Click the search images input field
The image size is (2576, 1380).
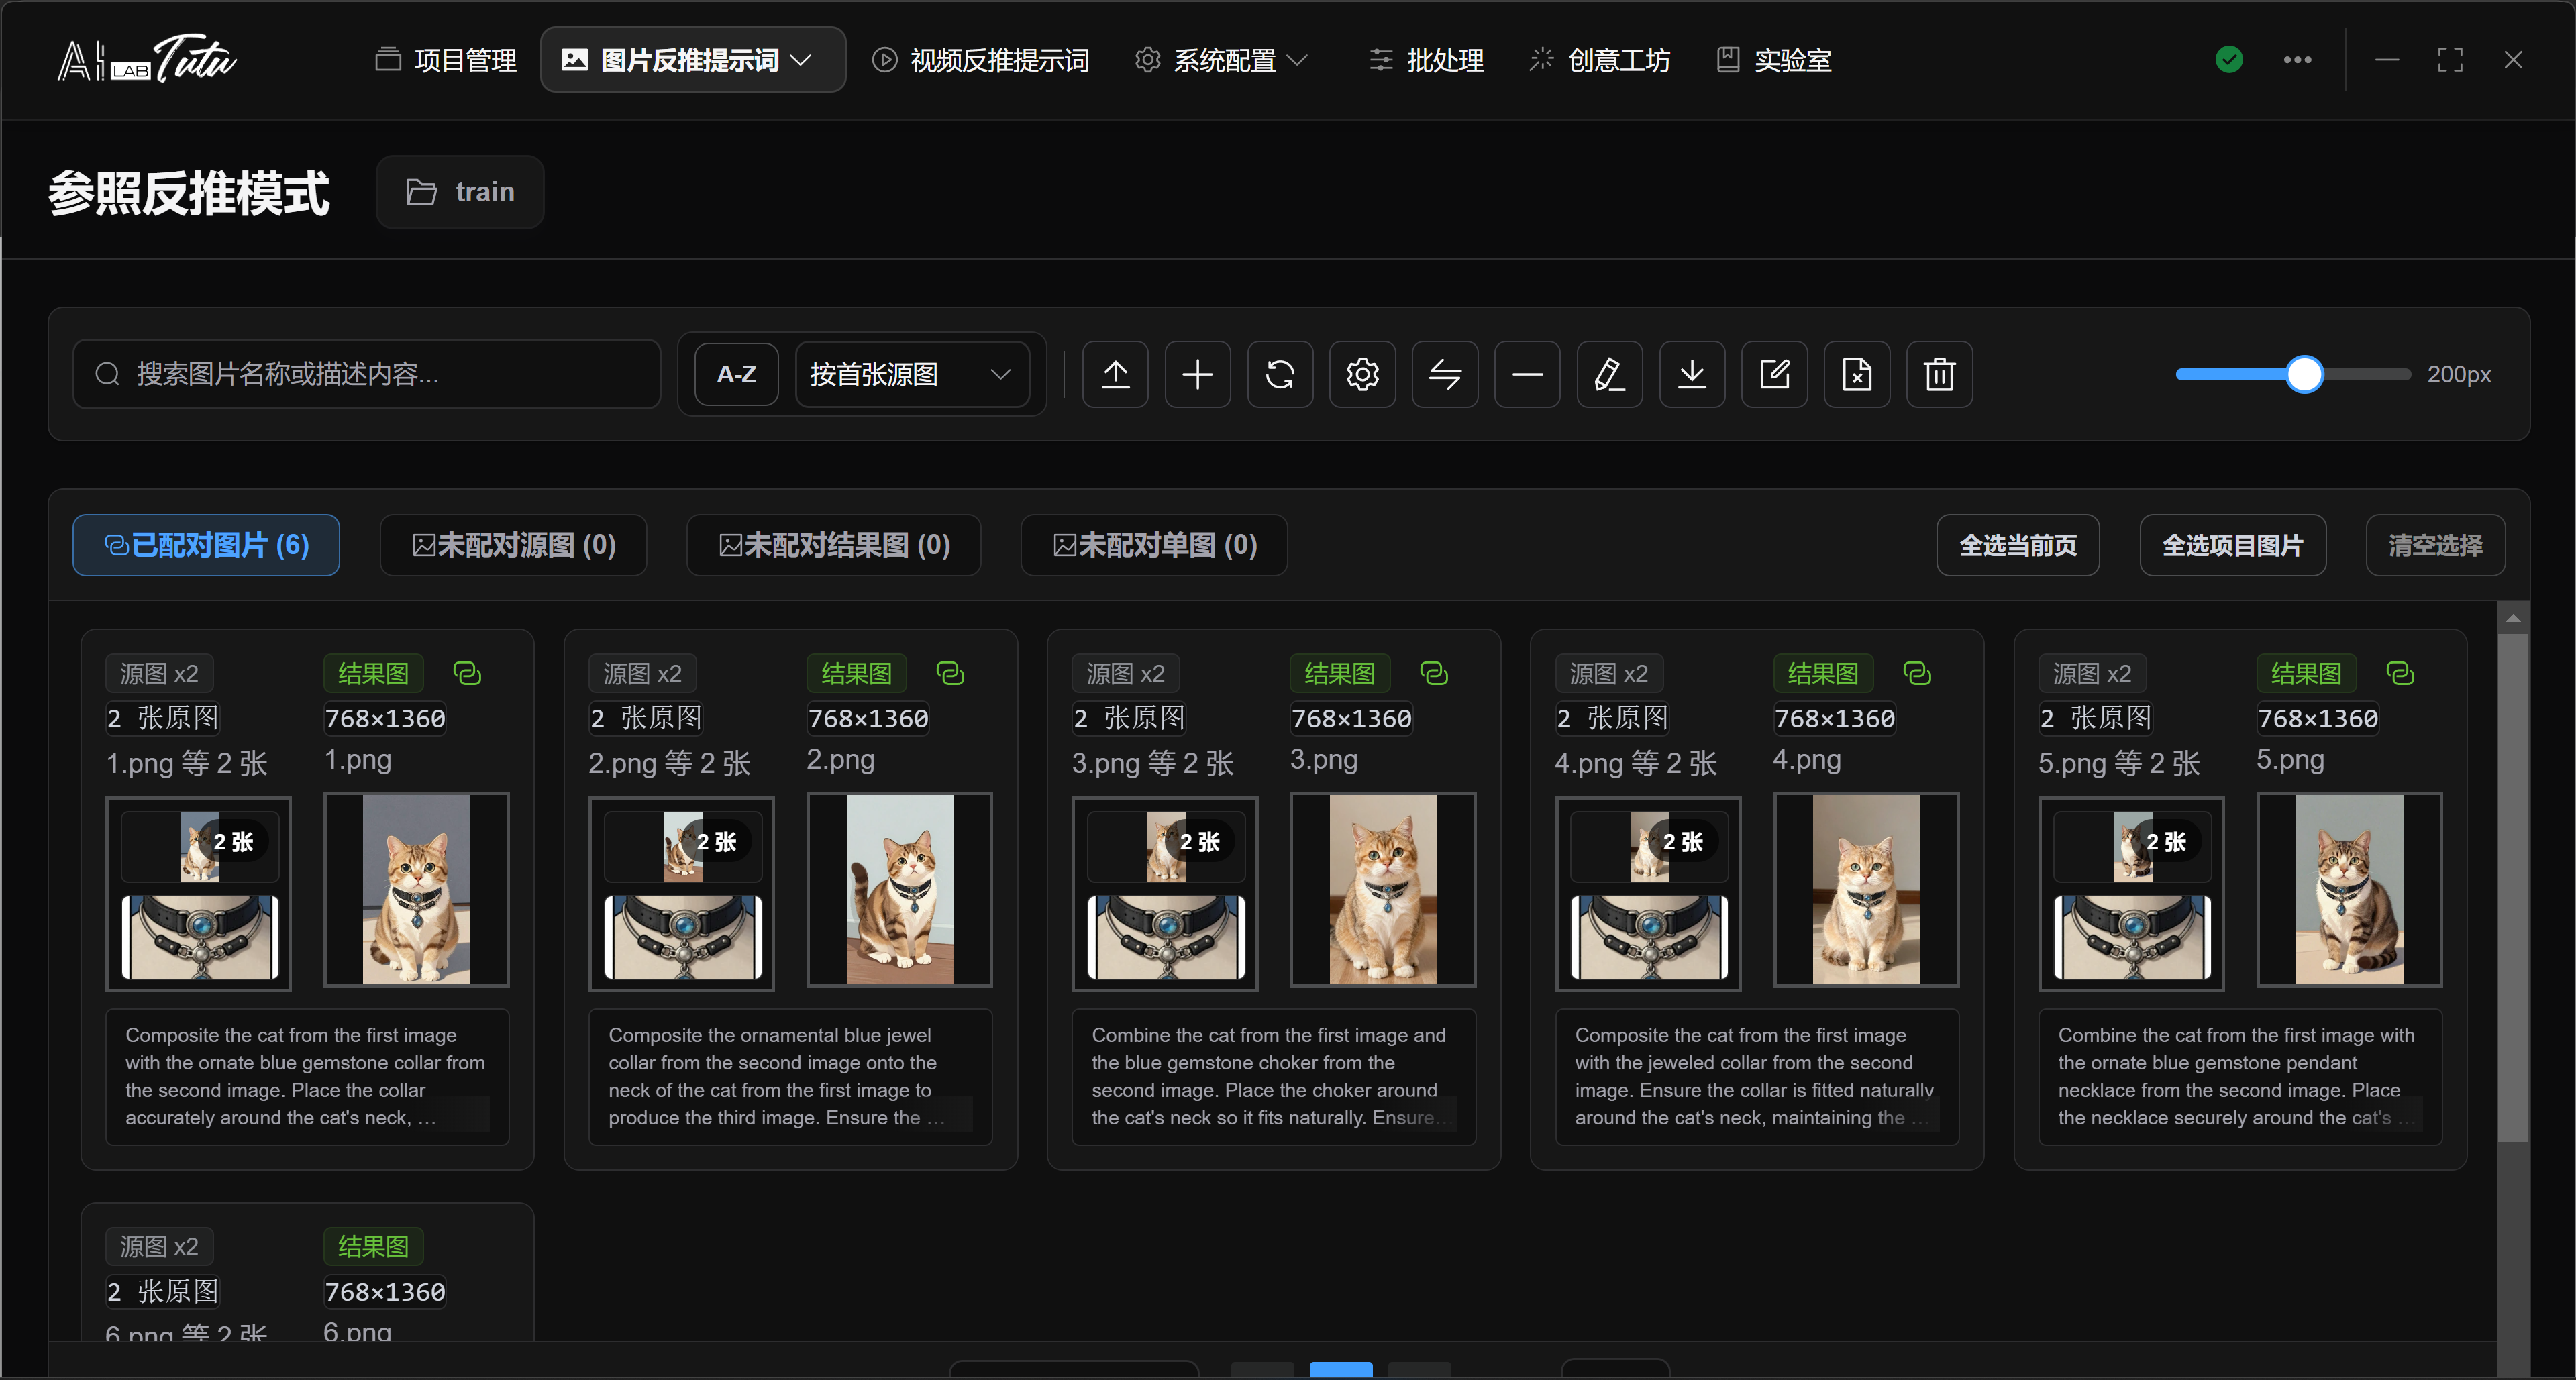(367, 375)
